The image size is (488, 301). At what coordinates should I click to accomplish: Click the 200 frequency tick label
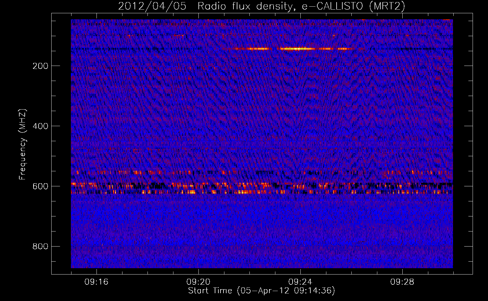40,66
